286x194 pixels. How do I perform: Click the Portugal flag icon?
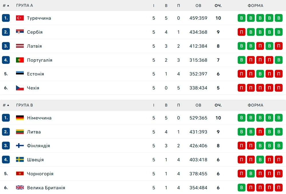[x=20, y=60]
